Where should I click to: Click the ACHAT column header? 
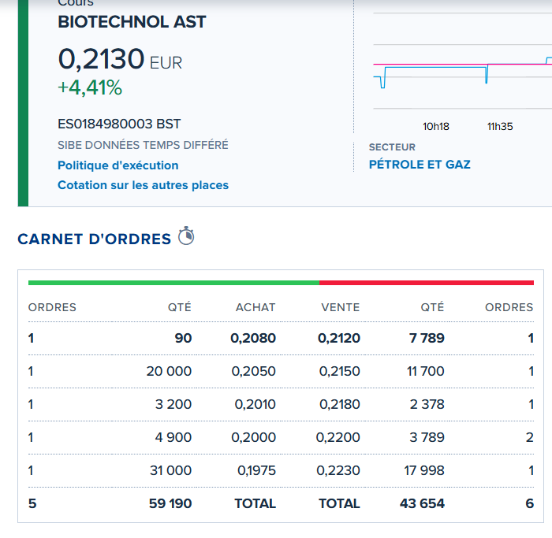[255, 307]
